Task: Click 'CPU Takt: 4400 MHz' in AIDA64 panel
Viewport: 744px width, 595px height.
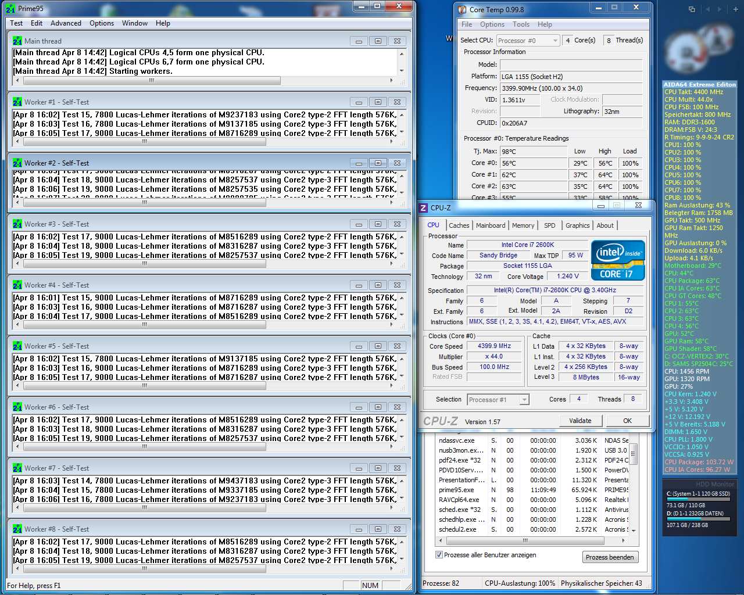Action: (x=694, y=92)
